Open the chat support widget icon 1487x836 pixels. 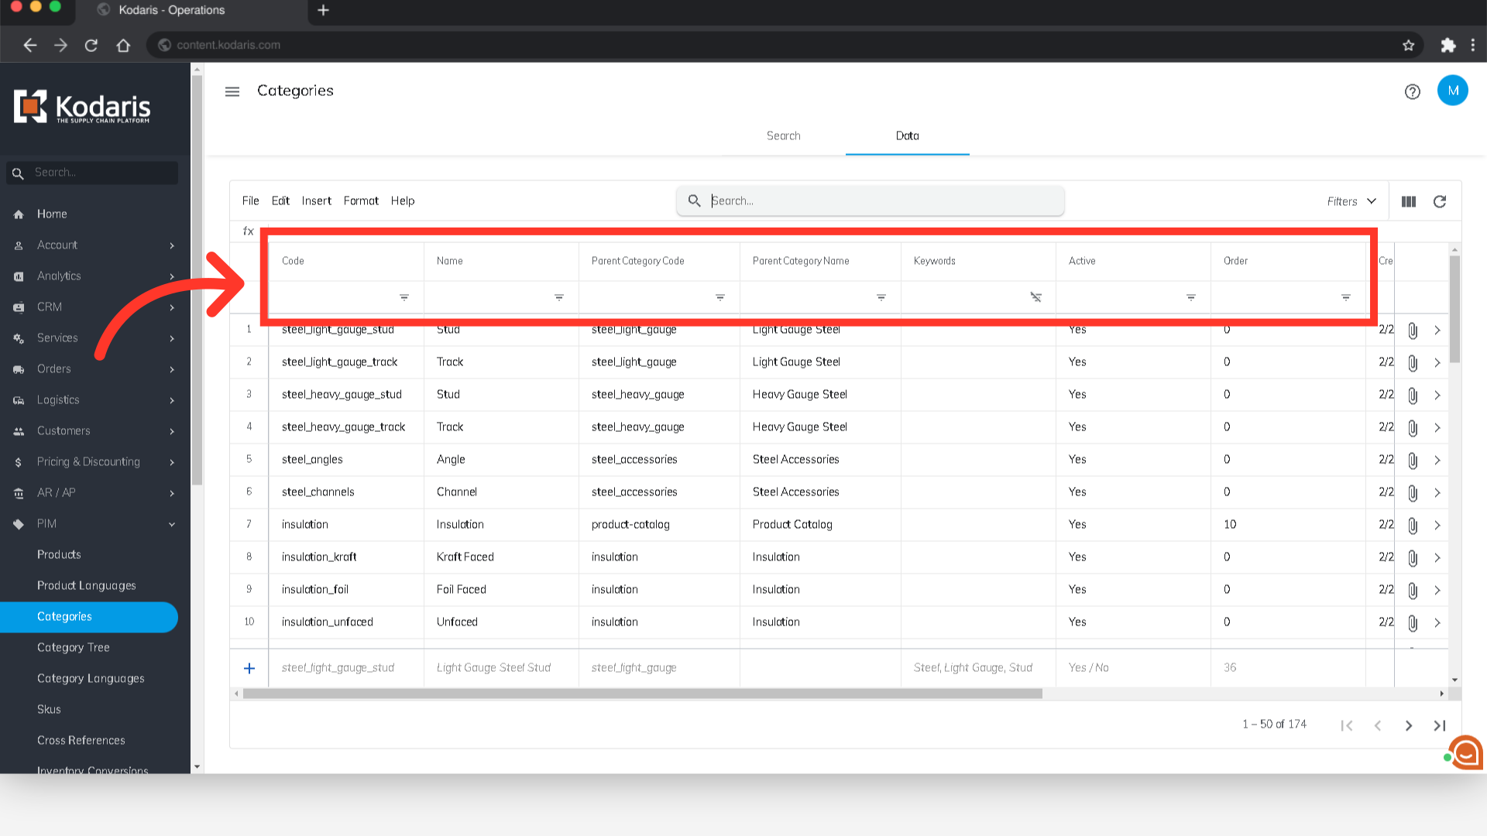(1465, 752)
